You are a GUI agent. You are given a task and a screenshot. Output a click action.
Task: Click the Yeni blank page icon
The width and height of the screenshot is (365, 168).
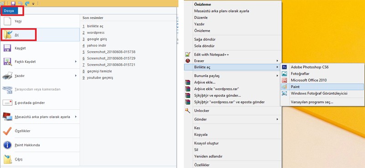pos(7,21)
